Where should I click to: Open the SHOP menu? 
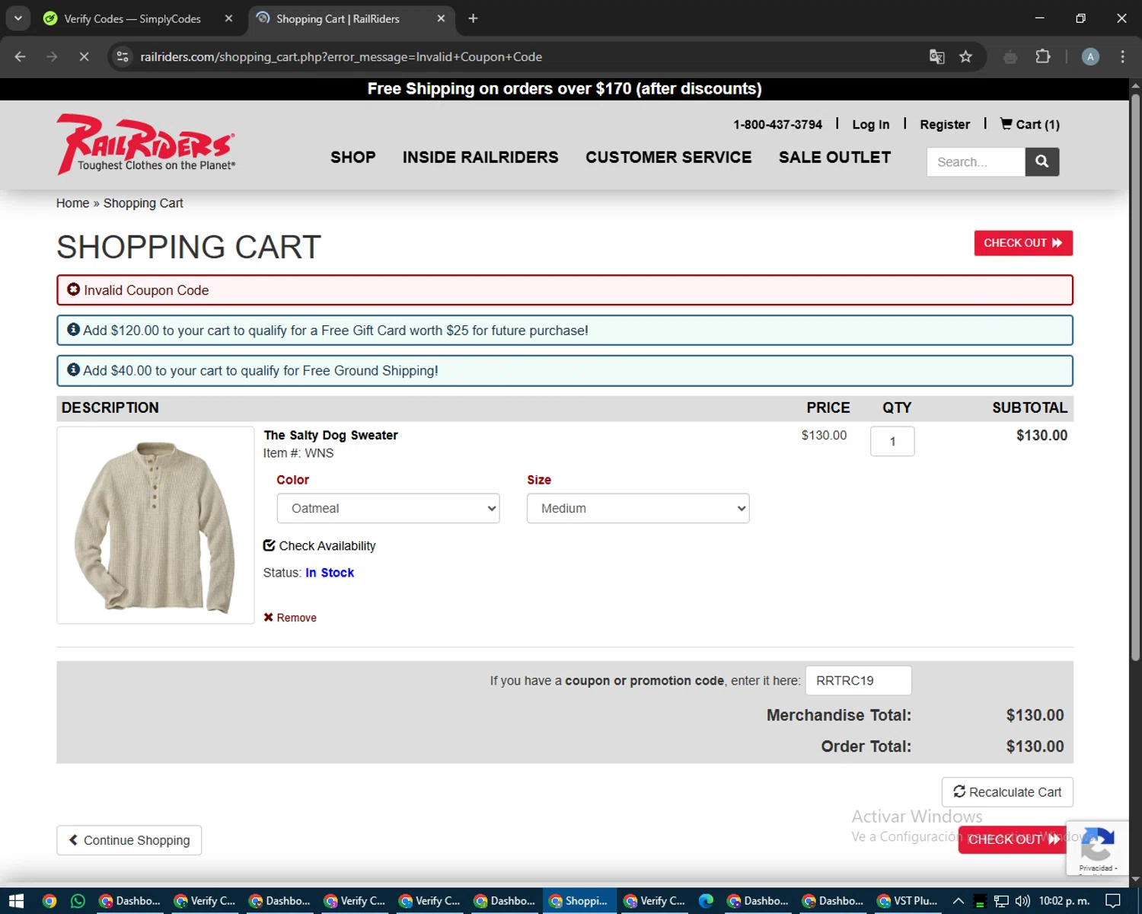tap(353, 157)
